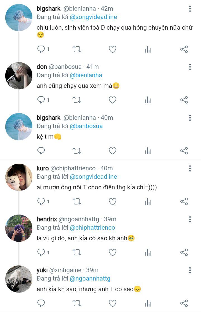
Task: Open more options on yuki's tweet
Action: click(190, 270)
